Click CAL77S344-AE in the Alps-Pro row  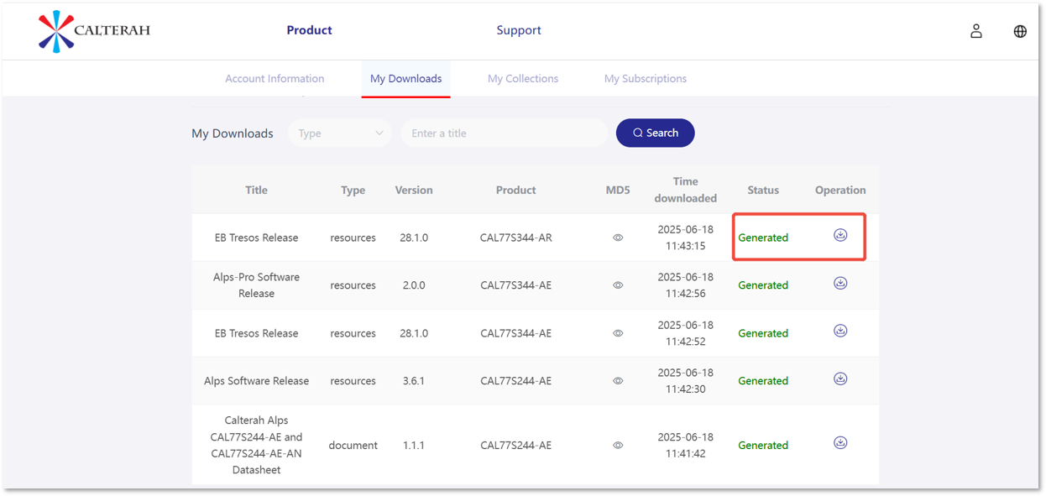click(x=516, y=285)
